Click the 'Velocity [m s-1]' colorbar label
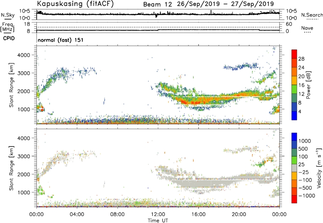 coord(319,168)
